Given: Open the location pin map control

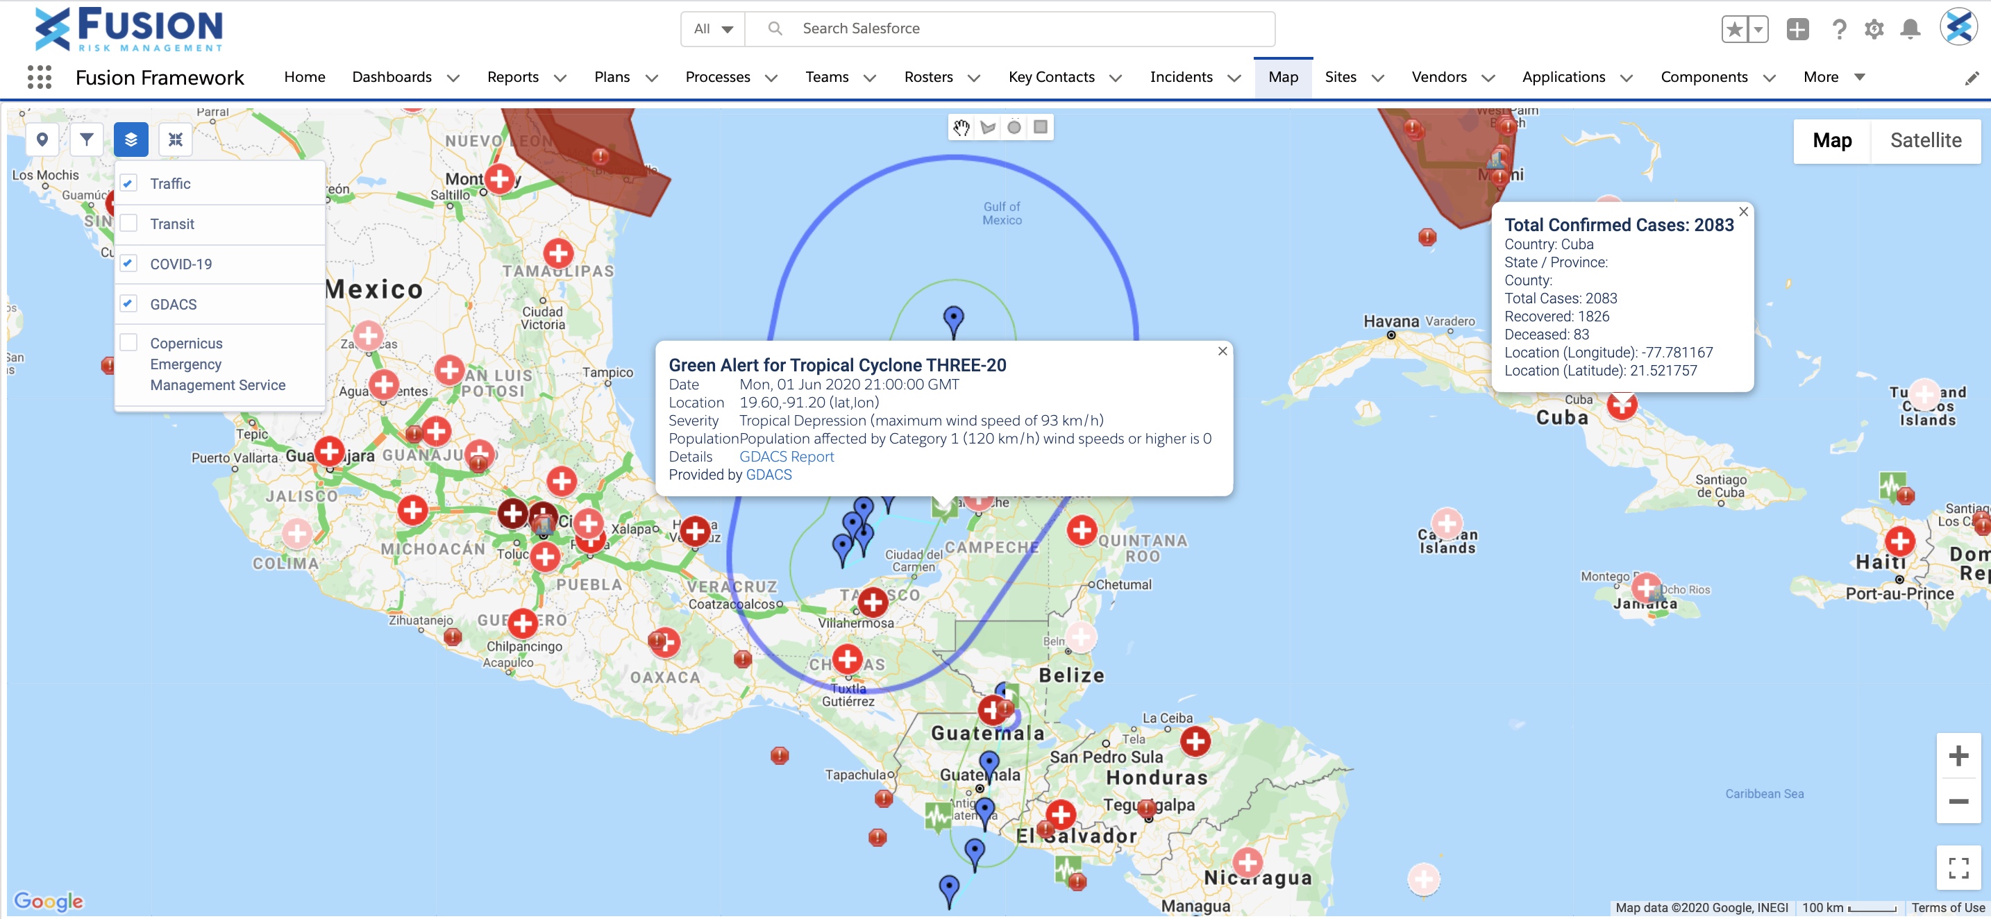Looking at the screenshot, I should (42, 140).
